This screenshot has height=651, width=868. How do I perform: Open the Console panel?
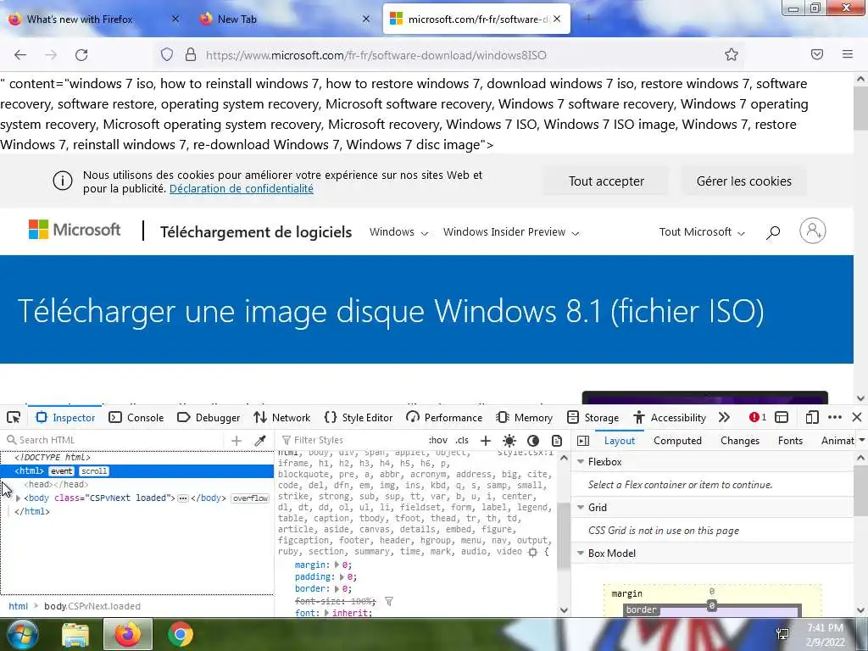(x=136, y=417)
